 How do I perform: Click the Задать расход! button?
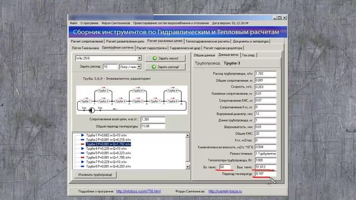tap(165, 67)
